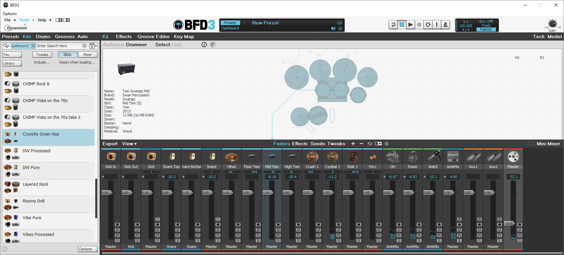Toggle the loop cycle transport button

coord(428,24)
